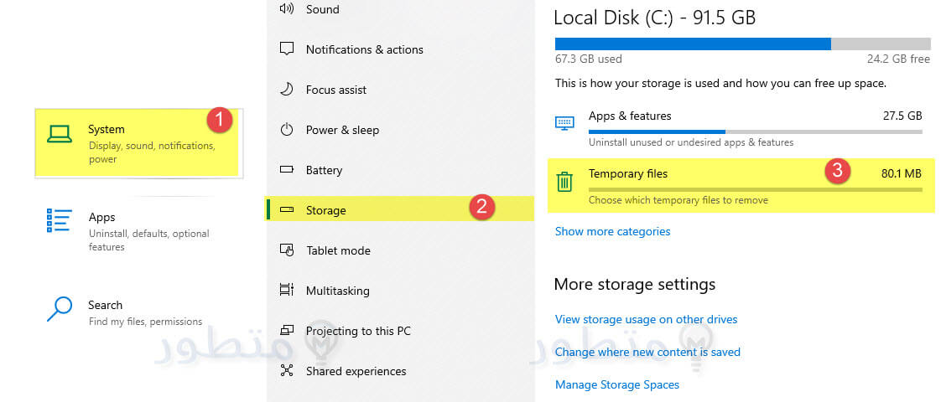The image size is (946, 402).
Task: Click the Search magnifier icon
Action: (60, 309)
